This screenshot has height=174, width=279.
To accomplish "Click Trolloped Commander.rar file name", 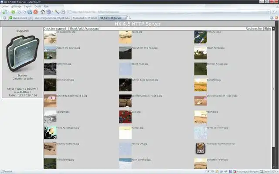I will click(x=221, y=144).
